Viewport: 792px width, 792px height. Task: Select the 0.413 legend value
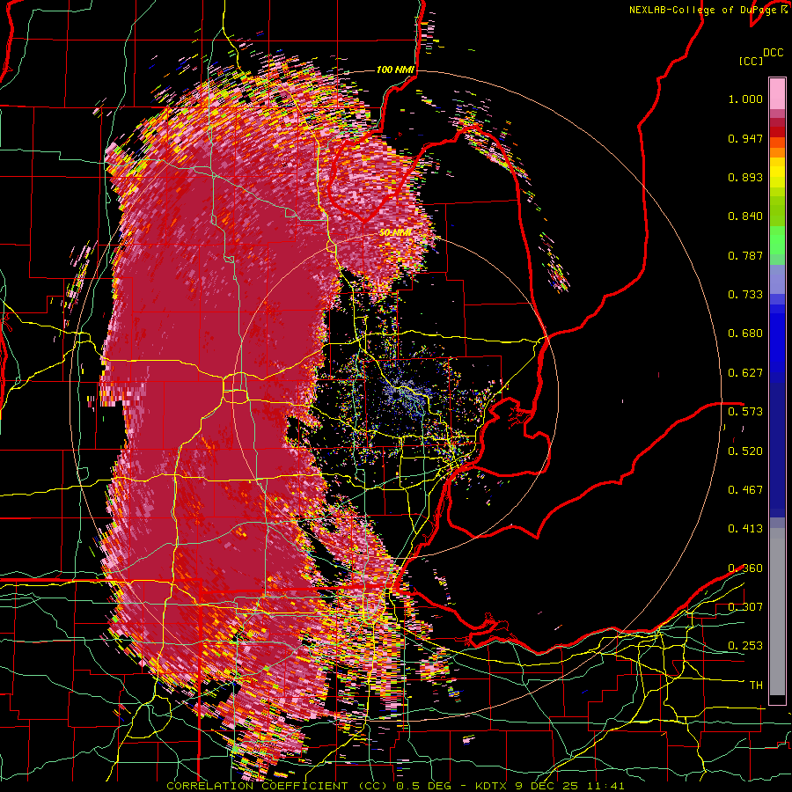[x=745, y=529]
